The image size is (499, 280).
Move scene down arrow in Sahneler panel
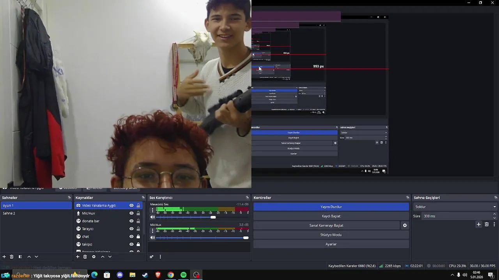pos(36,257)
